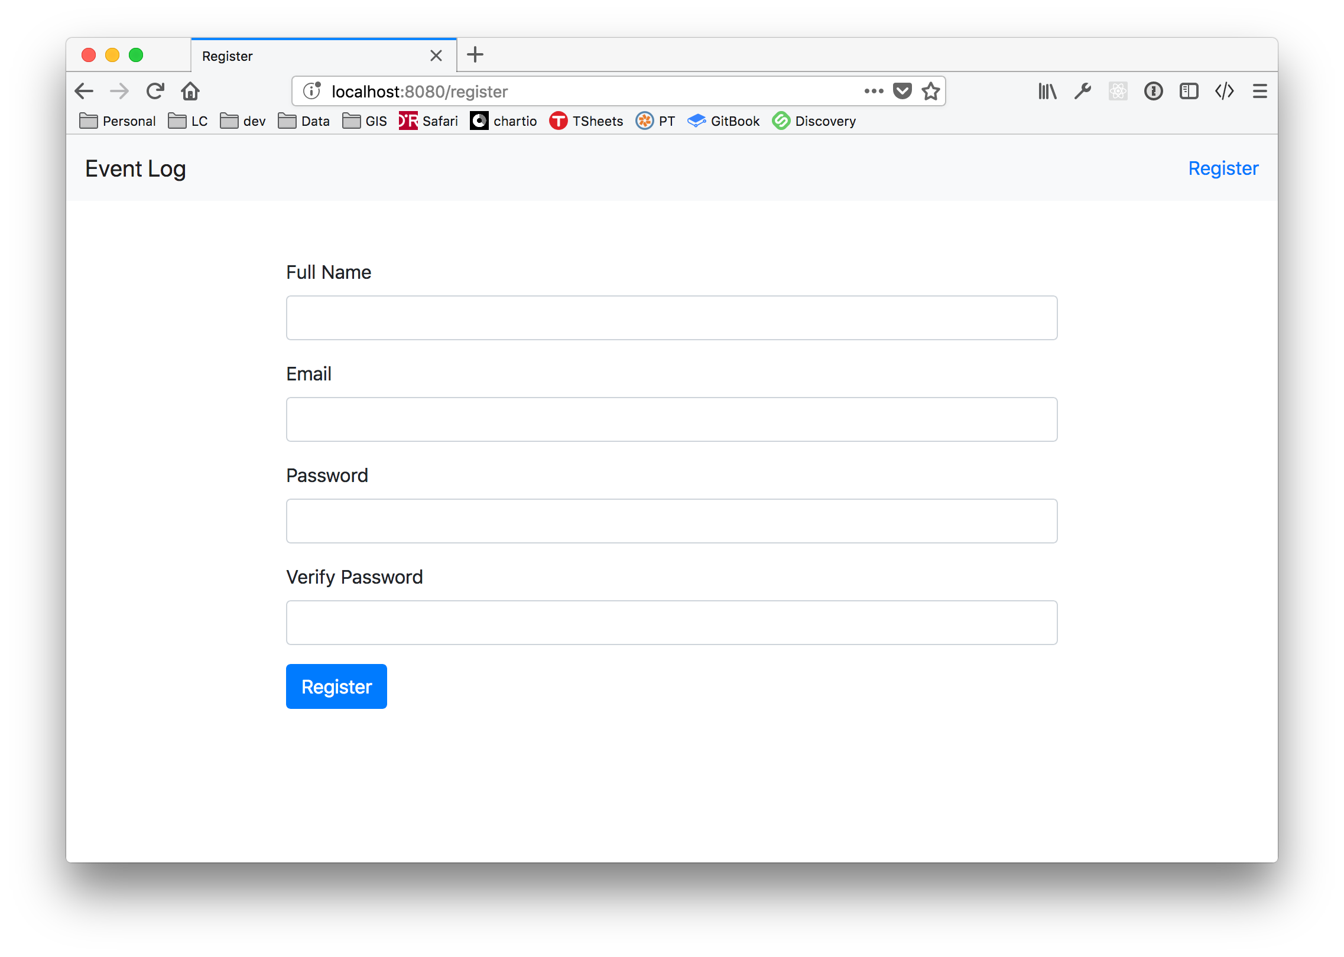Click the browser back arrow
The width and height of the screenshot is (1344, 957).
tap(84, 91)
